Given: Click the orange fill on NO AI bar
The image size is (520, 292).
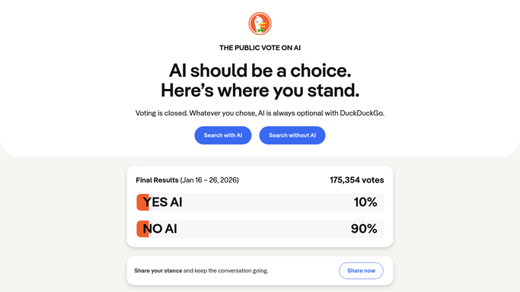Looking at the screenshot, I should point(142,229).
